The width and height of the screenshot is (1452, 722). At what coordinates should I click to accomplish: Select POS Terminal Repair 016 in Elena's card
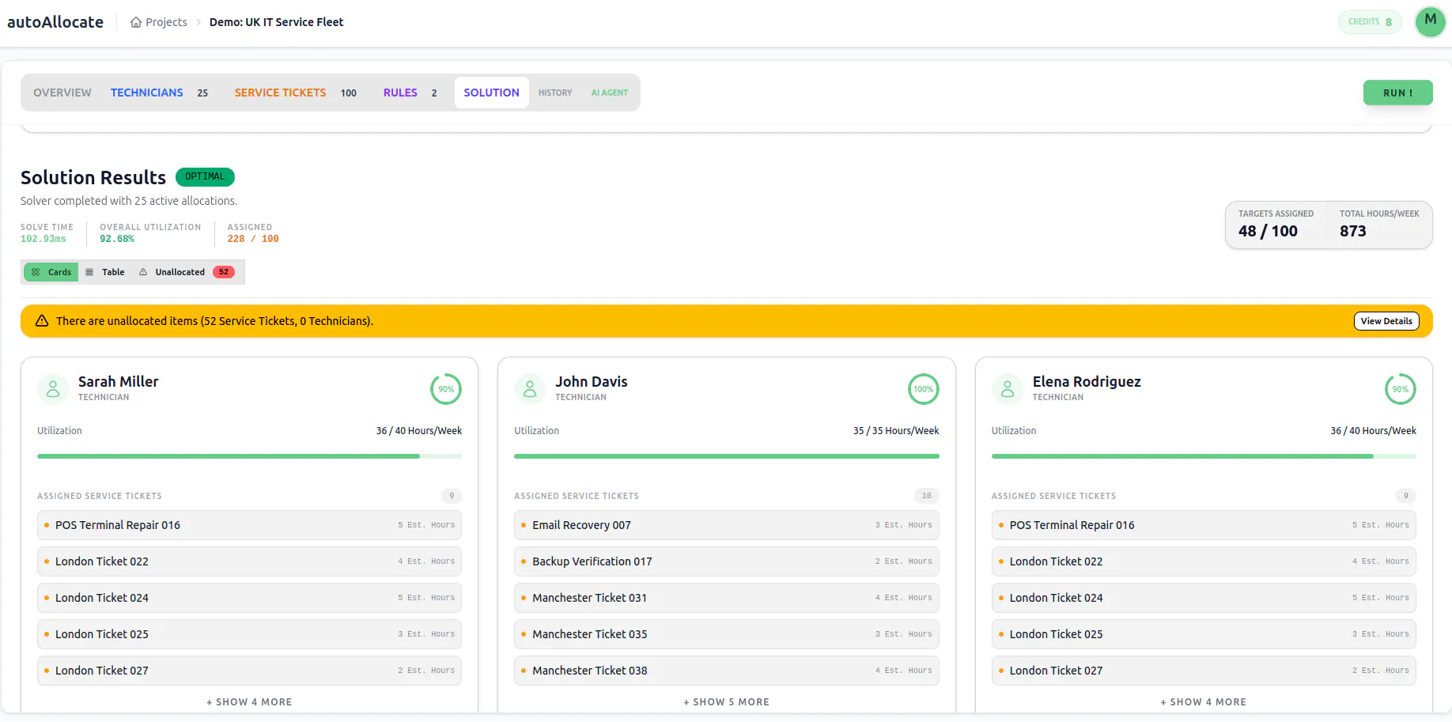pos(1204,525)
